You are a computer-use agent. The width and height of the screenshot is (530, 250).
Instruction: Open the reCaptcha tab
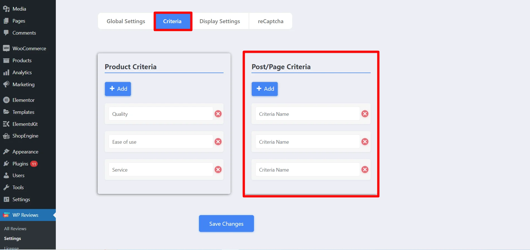pyautogui.click(x=270, y=21)
